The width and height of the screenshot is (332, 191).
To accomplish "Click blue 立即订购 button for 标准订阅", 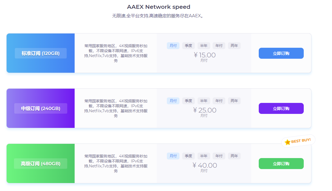I will coord(281,53).
